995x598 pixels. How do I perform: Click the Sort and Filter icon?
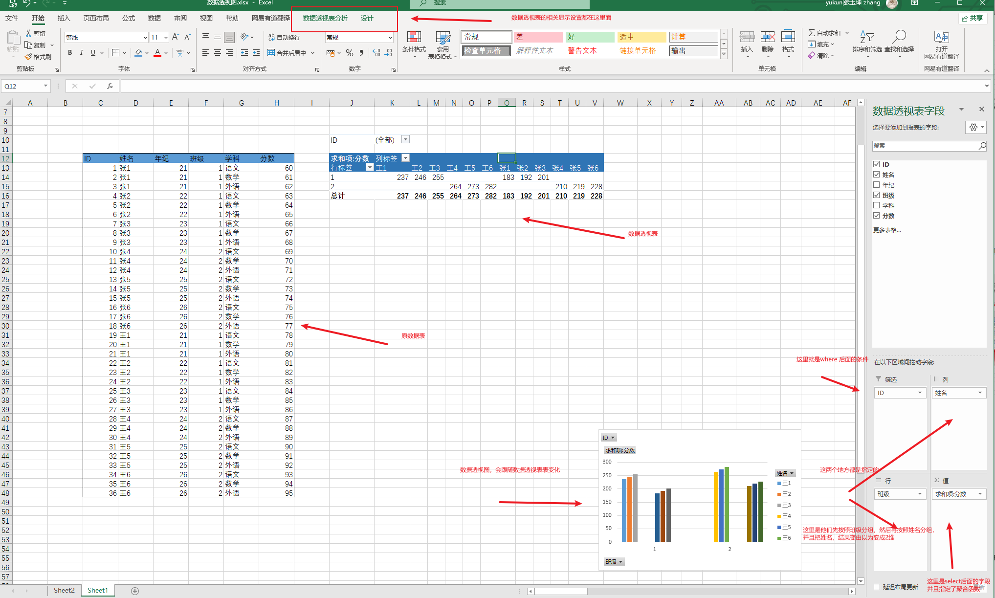click(x=867, y=37)
